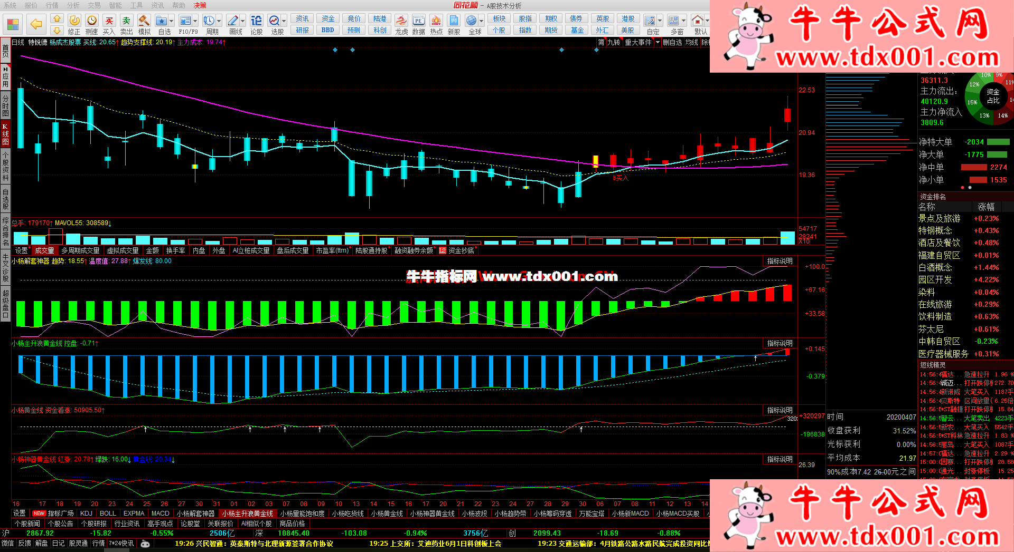Expand the 周期 period dropdown arrow
This screenshot has height=552, width=1014.
[219, 21]
